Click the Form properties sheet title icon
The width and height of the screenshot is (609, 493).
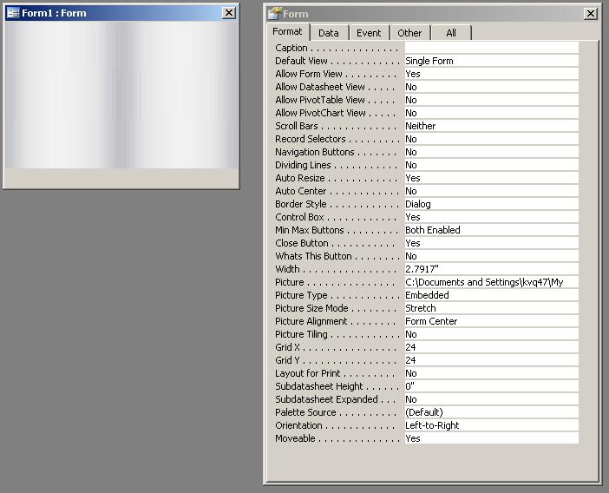[274, 14]
